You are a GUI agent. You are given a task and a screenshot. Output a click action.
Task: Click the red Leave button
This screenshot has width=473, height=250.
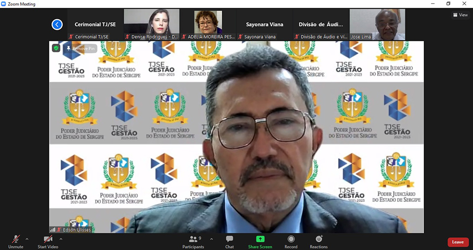click(x=458, y=242)
